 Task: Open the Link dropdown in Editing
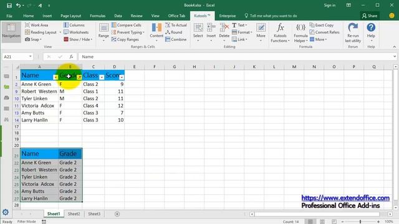click(x=239, y=39)
